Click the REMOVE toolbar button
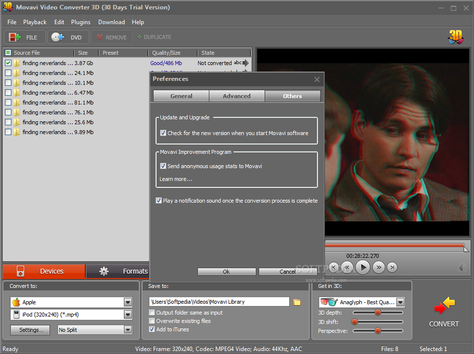The image size is (474, 354). (x=112, y=37)
